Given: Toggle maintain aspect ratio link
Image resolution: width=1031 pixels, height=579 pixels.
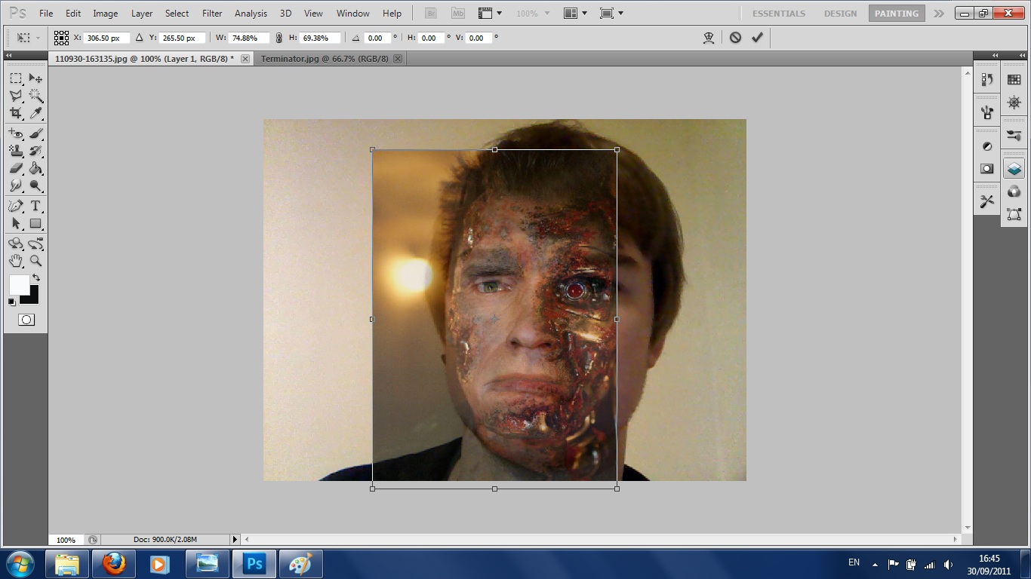Looking at the screenshot, I should click(279, 38).
